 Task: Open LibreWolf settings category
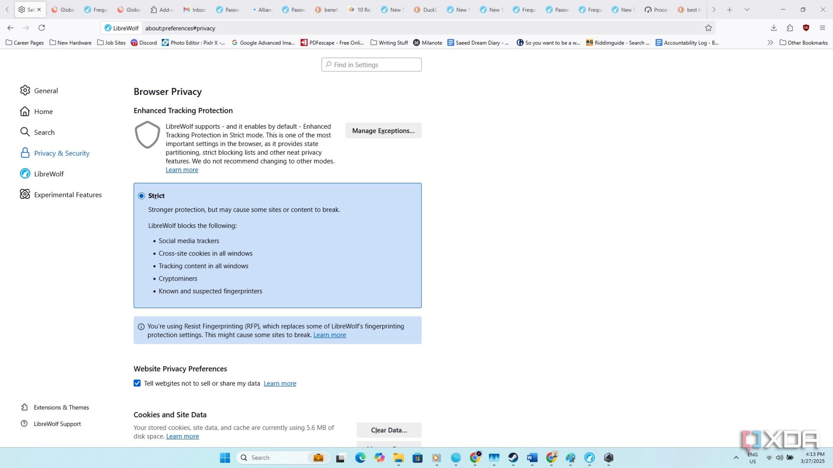click(42, 174)
